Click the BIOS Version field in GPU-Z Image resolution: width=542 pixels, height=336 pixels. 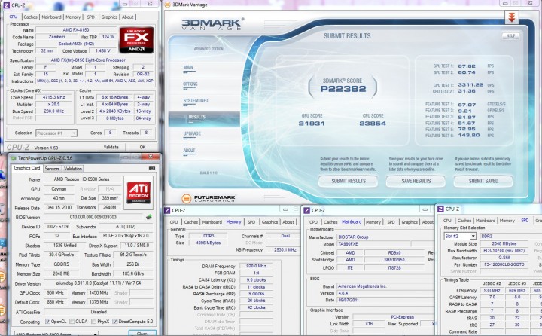click(x=93, y=217)
